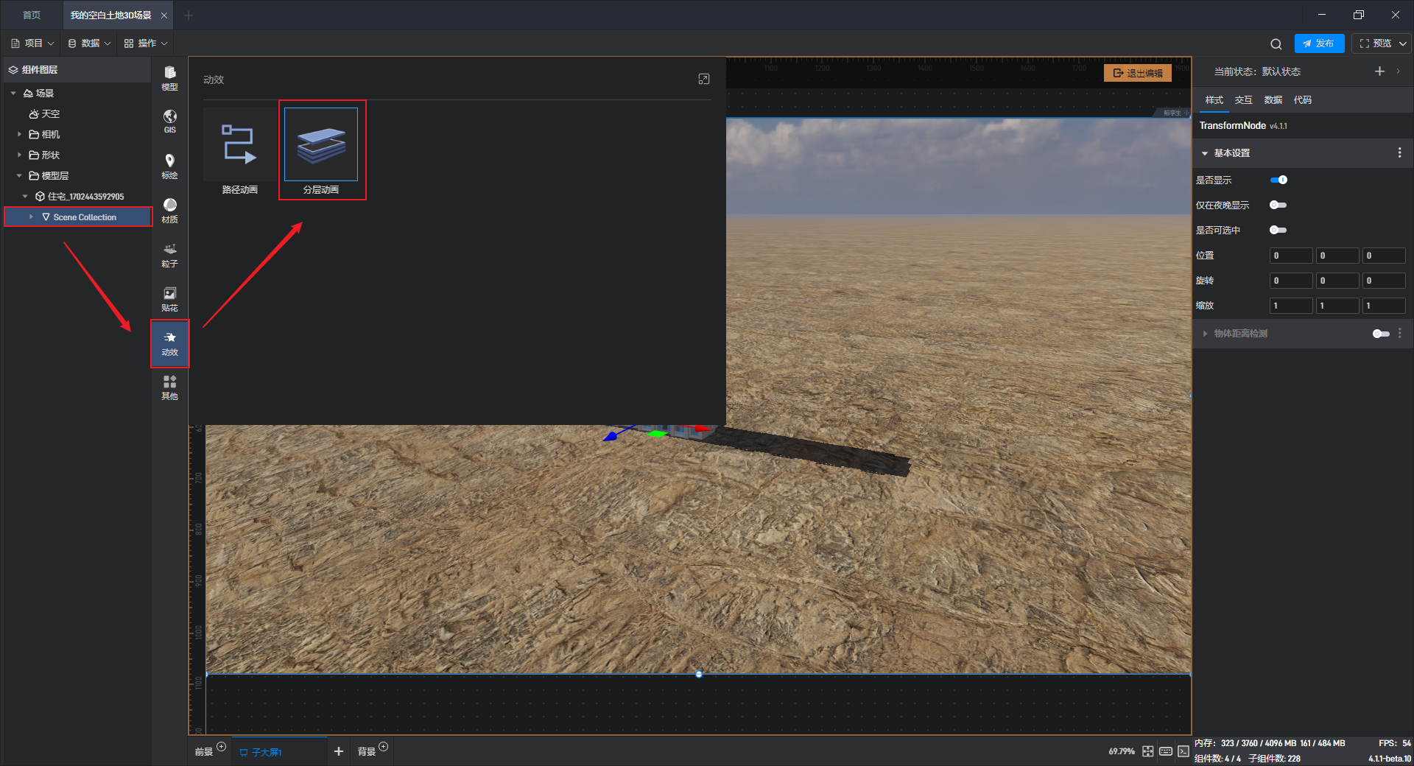
Task: Open the 数据 tab in the properties panel
Action: point(1273,100)
